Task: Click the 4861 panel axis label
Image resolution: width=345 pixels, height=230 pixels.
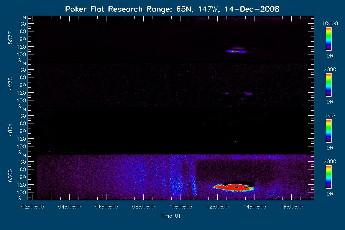Action: point(10,130)
